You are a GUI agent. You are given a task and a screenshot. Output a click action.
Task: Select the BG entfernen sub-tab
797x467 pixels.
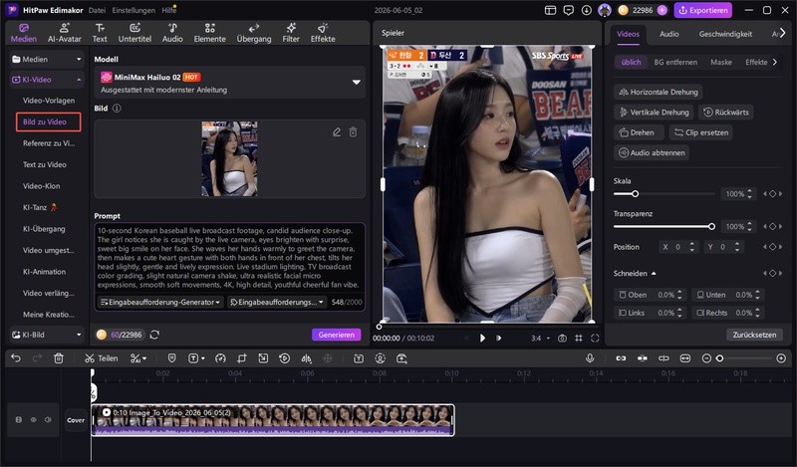point(675,62)
